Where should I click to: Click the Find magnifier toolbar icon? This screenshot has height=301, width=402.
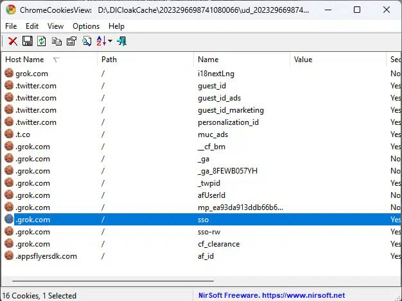tap(85, 41)
